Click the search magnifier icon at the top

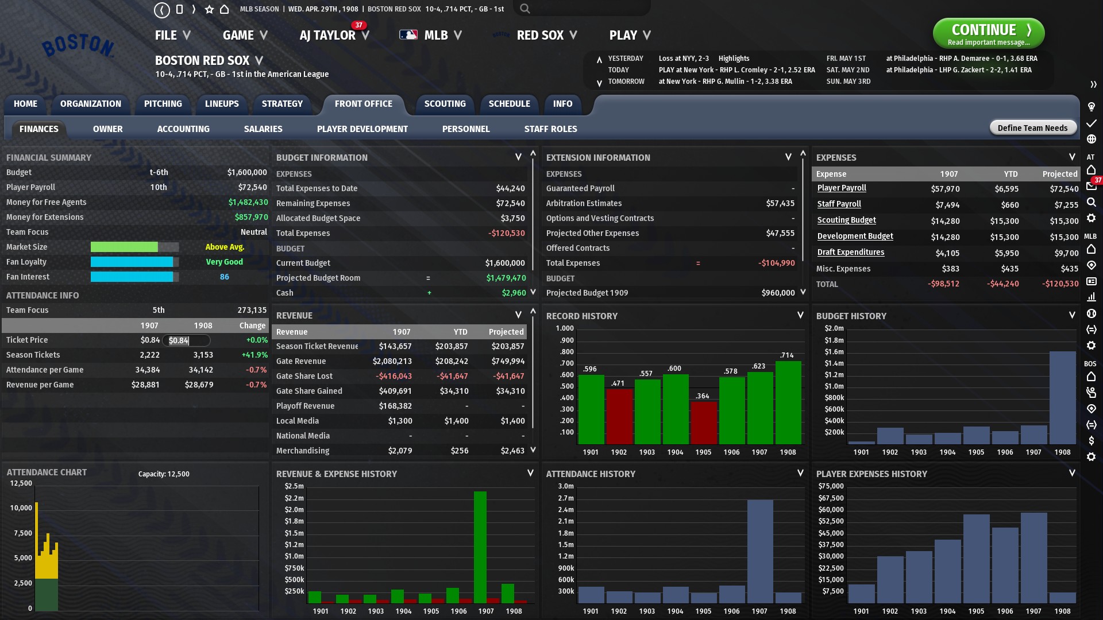[x=524, y=9]
